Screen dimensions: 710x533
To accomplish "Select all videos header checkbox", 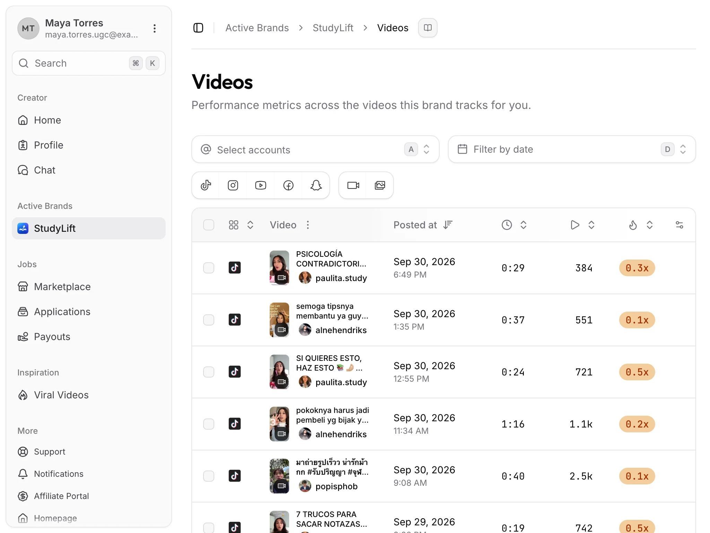I will (x=209, y=225).
